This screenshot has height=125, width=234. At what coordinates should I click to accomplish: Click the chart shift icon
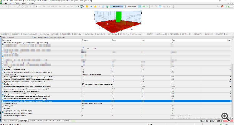click(x=168, y=7)
